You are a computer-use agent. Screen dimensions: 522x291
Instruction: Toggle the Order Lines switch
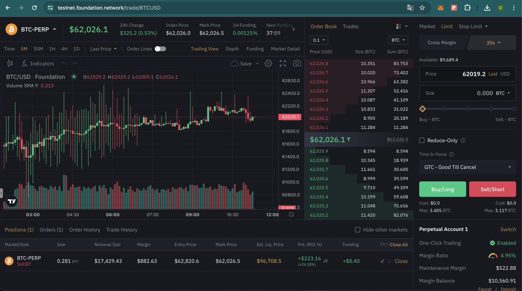160,49
